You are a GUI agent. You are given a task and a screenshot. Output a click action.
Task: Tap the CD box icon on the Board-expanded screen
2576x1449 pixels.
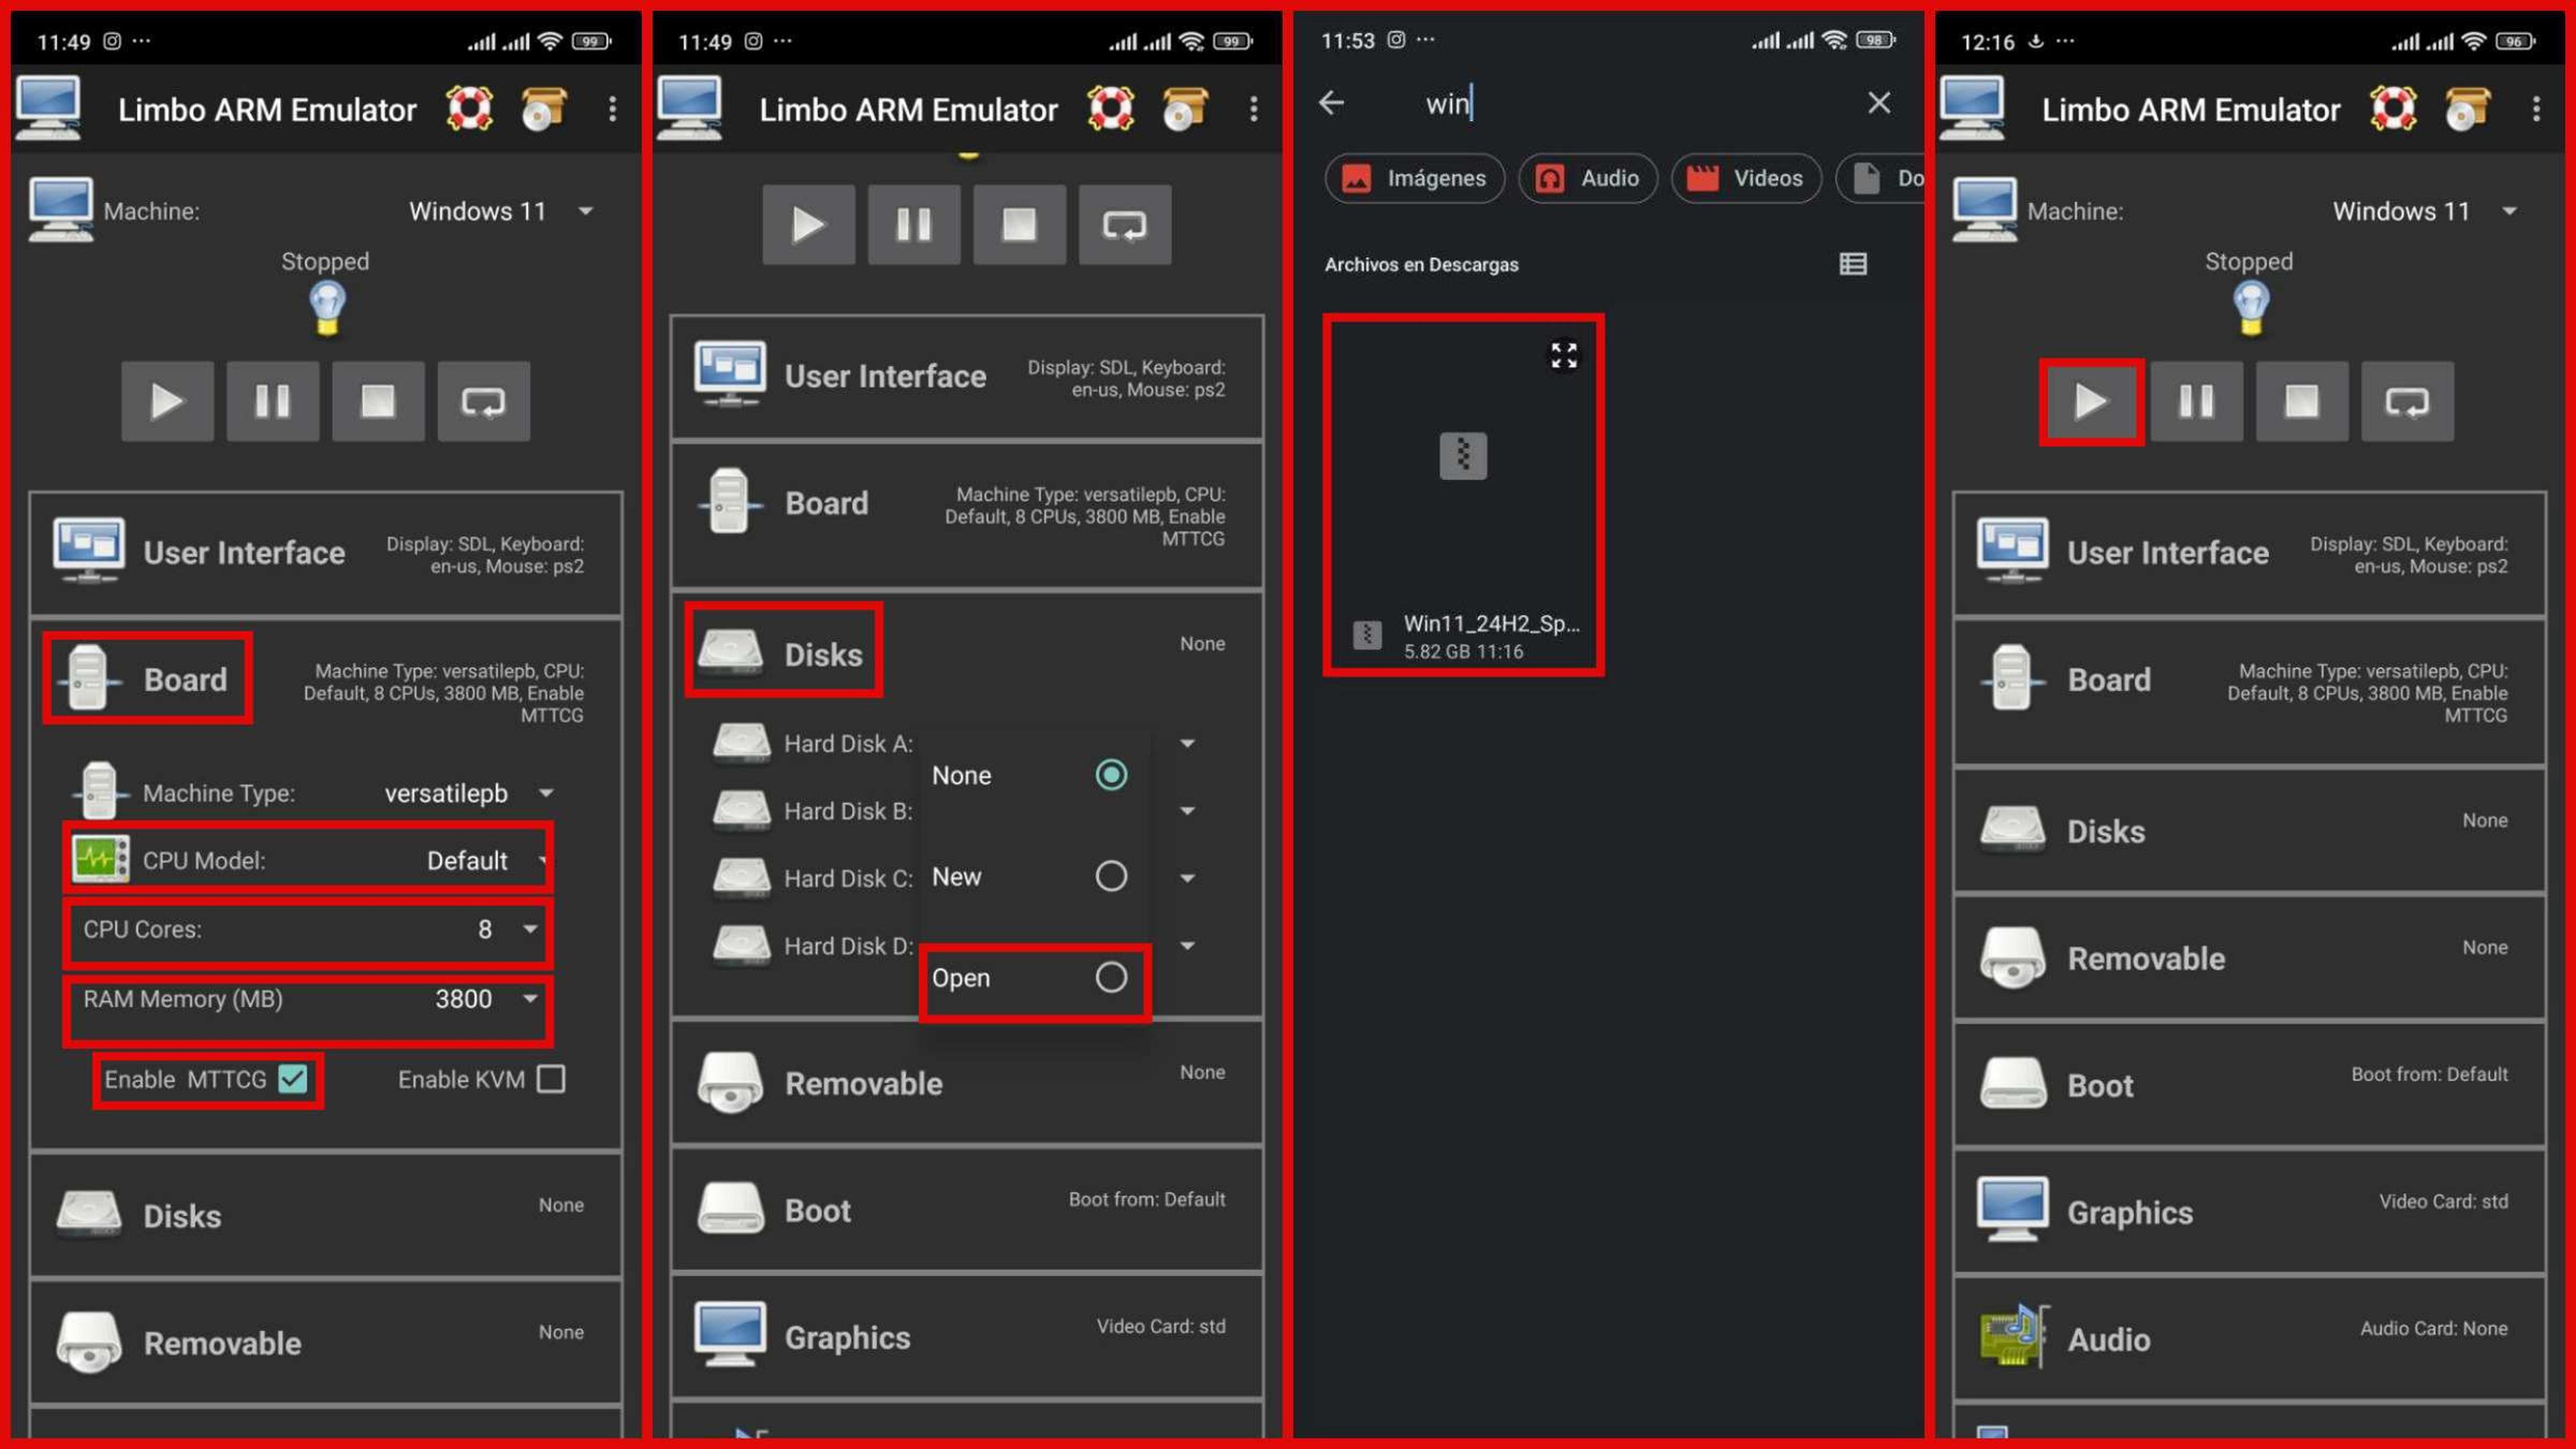click(x=544, y=108)
